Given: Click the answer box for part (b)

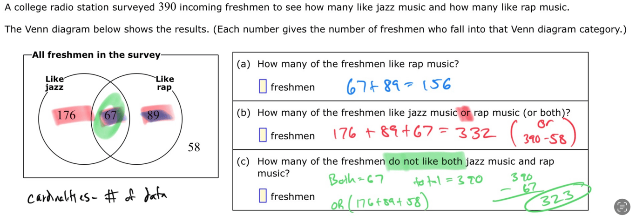Looking at the screenshot, I should [263, 135].
